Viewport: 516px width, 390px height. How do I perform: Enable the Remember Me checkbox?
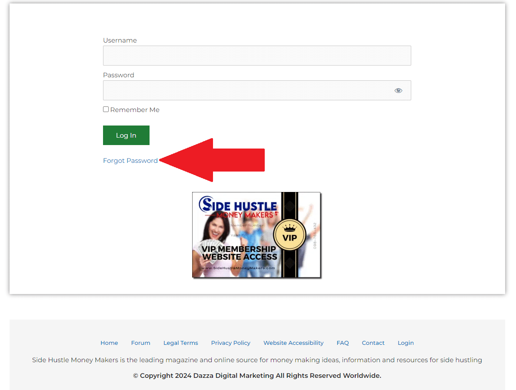click(x=106, y=109)
